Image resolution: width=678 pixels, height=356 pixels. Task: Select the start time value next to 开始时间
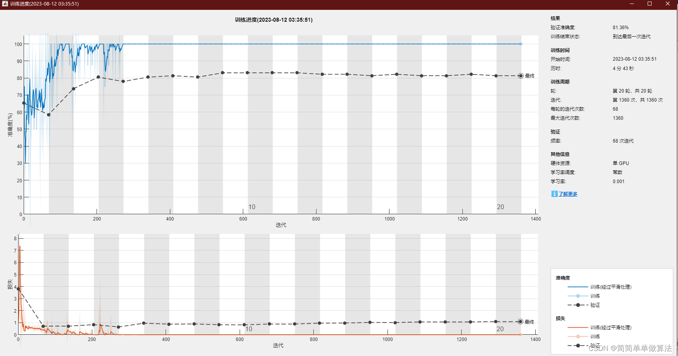pyautogui.click(x=635, y=59)
